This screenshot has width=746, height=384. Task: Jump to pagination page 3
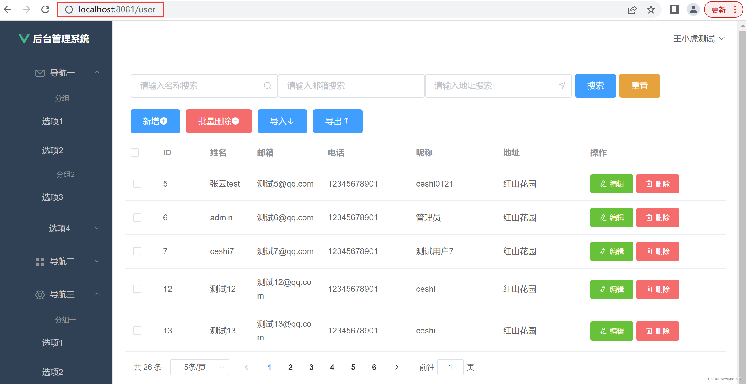[311, 367]
